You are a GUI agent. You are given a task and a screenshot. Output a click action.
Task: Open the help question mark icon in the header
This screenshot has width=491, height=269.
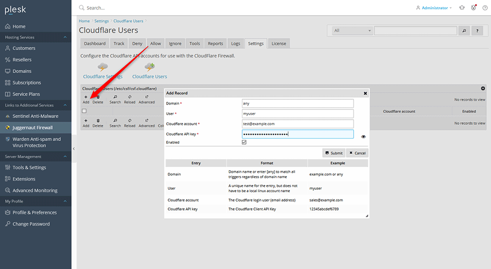point(485,8)
